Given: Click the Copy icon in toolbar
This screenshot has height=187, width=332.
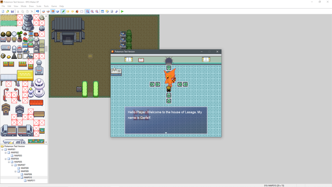Looking at the screenshot, I should point(23,11).
